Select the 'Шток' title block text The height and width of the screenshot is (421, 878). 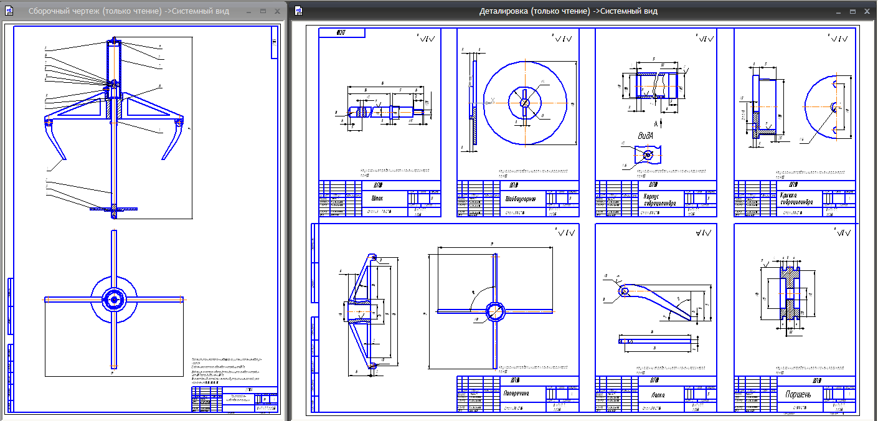(x=377, y=199)
